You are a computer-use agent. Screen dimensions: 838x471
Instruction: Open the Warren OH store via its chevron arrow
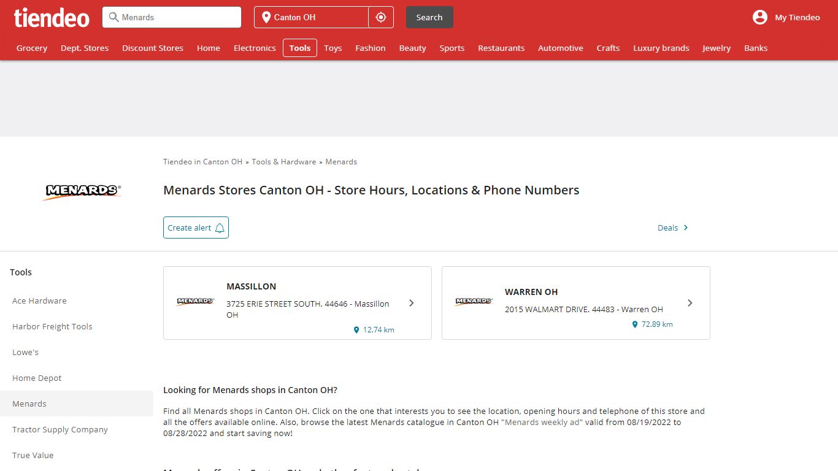tap(690, 303)
